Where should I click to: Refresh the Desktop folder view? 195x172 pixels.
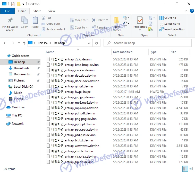pyautogui.click(x=97, y=43)
